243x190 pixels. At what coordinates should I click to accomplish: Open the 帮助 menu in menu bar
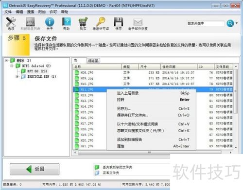[65, 12]
